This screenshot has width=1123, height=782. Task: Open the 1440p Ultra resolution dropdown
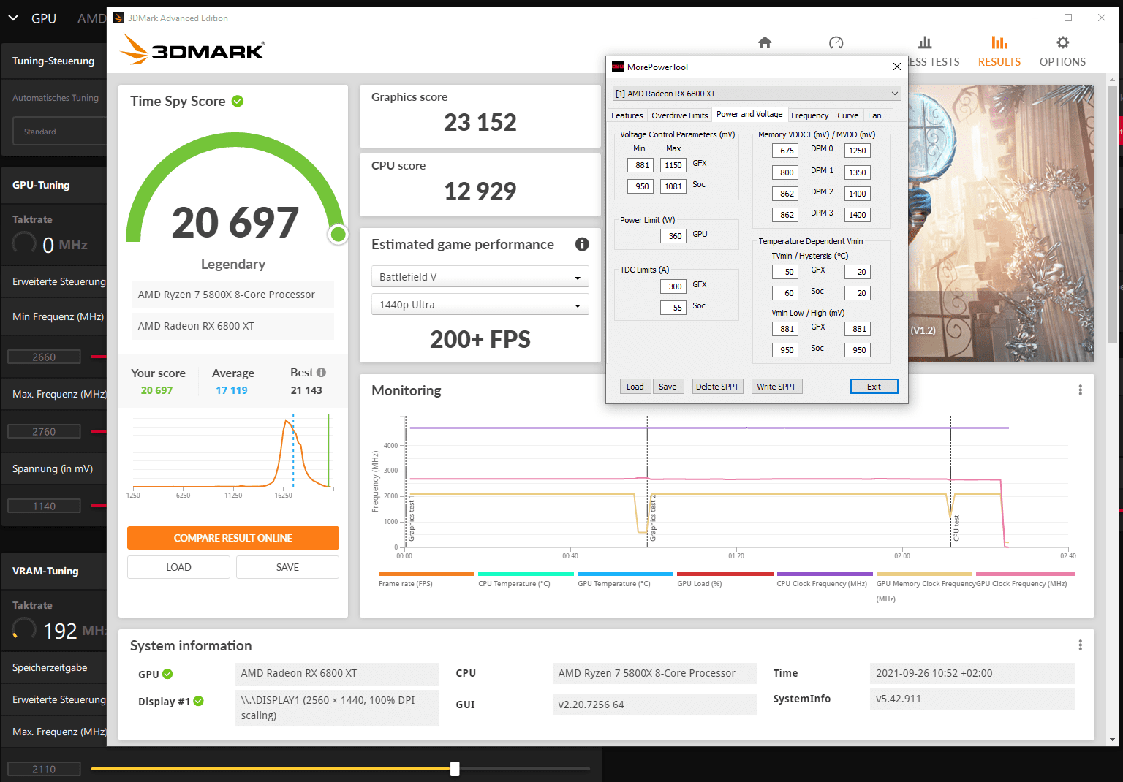tap(480, 305)
